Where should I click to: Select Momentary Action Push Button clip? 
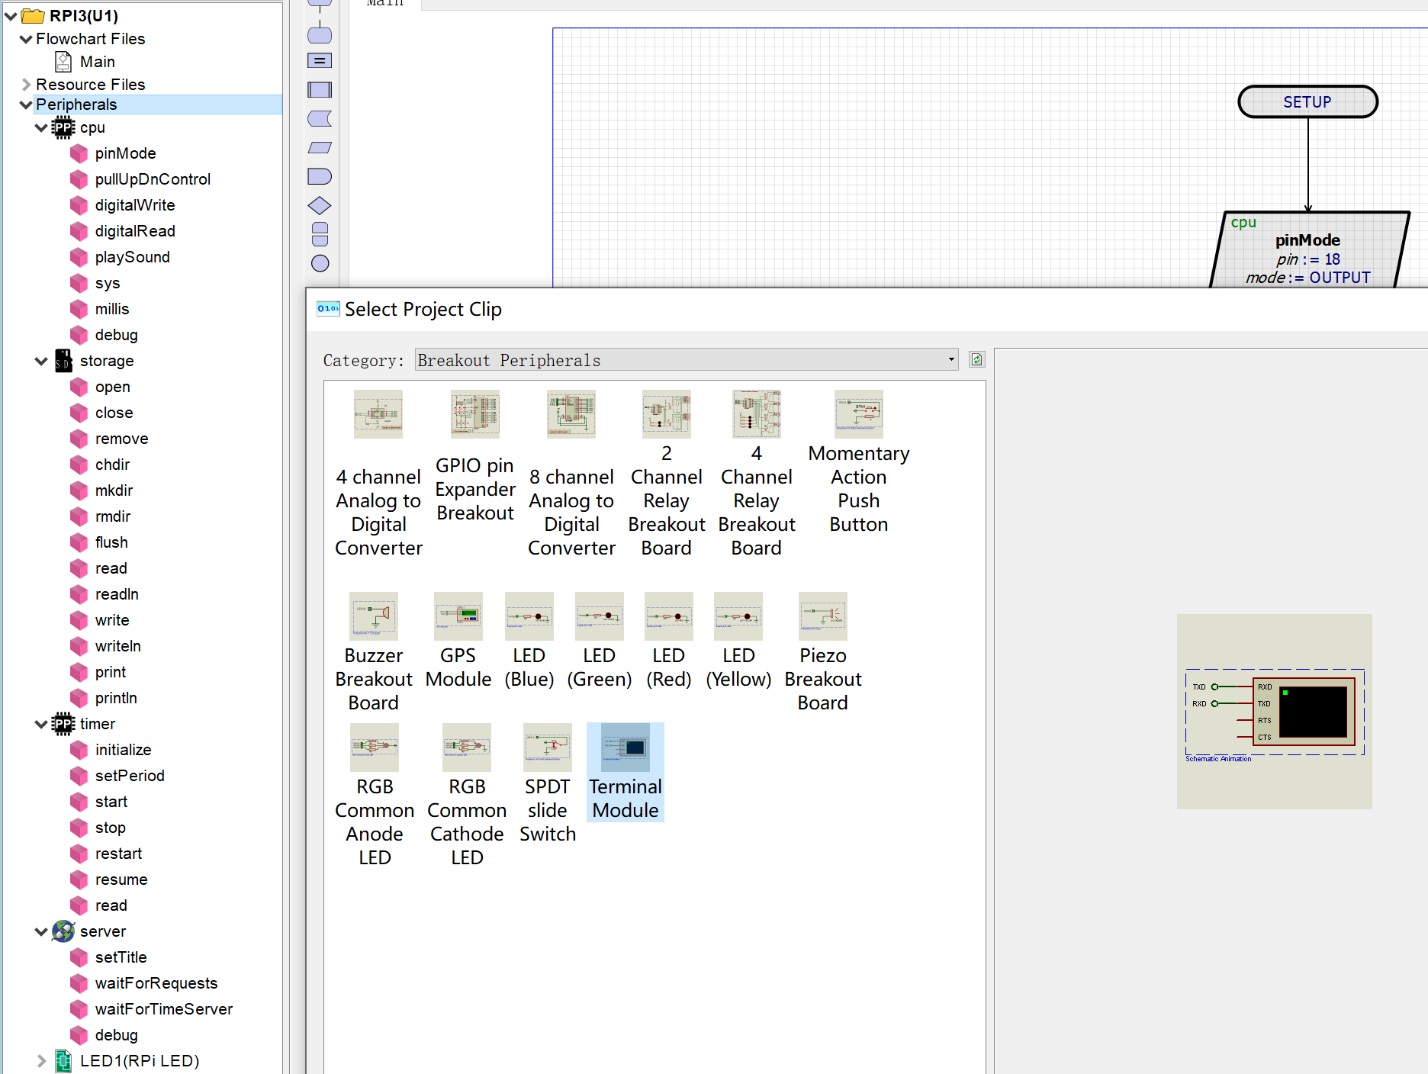coord(859,462)
